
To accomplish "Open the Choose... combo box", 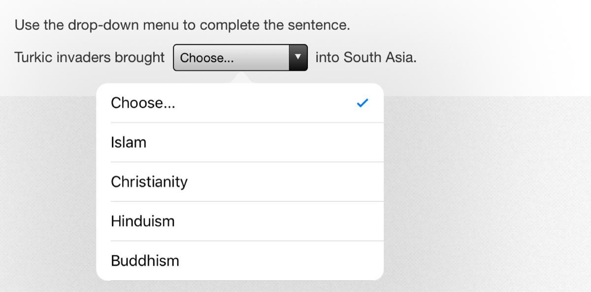I will 231,58.
